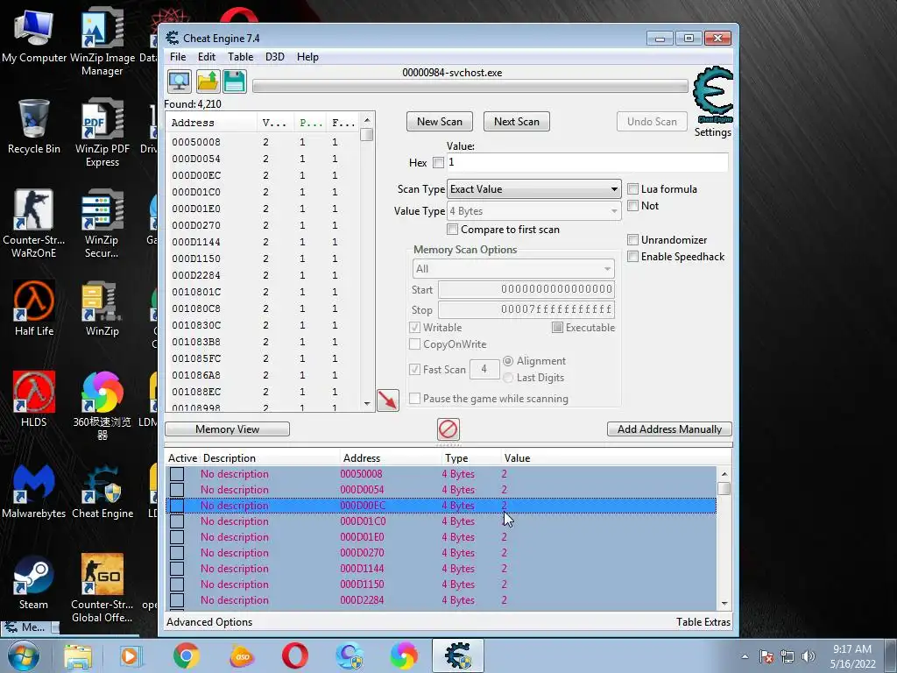
Task: Click the Address column header in results
Action: click(211, 123)
